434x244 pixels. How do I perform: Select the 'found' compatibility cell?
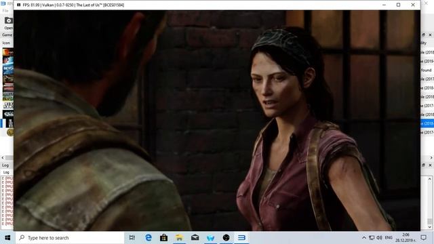pyautogui.click(x=427, y=70)
